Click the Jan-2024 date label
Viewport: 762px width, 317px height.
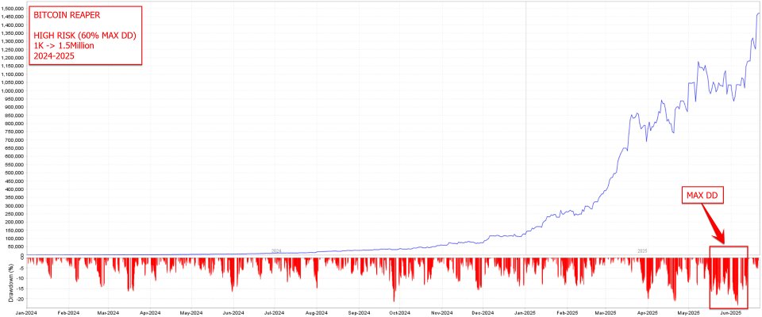28,312
